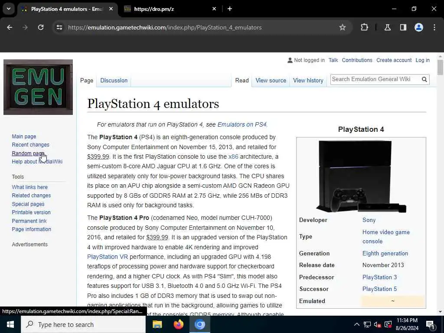Open the Talk link
This screenshot has height=333, width=444.
333,60
